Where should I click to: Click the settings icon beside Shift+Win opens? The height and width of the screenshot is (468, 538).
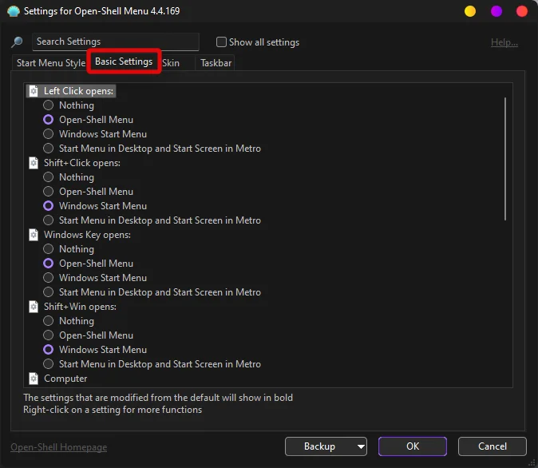click(34, 307)
